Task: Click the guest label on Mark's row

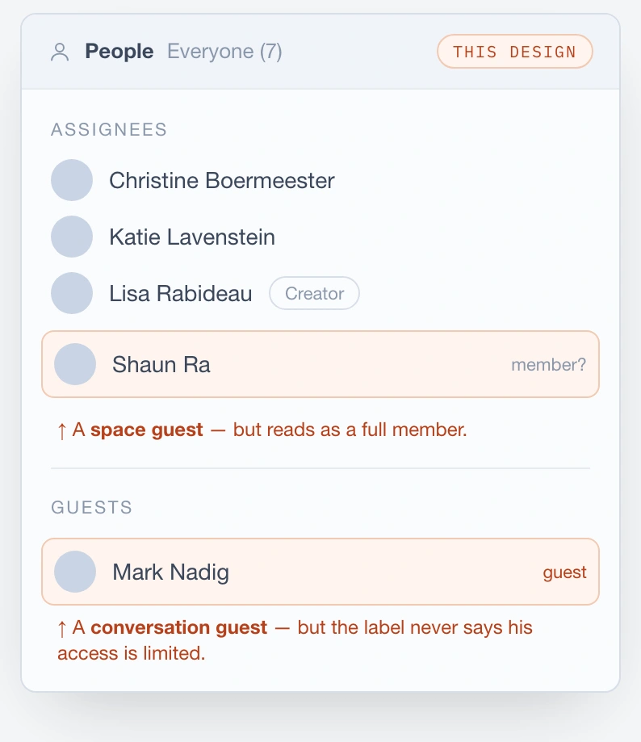Action: coord(565,572)
